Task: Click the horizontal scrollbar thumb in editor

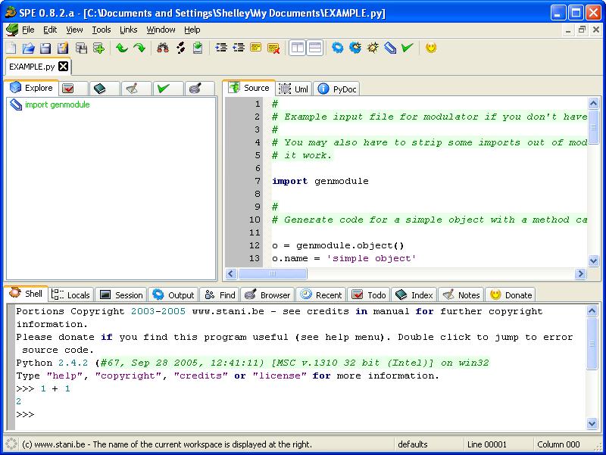Action: pyautogui.click(x=273, y=274)
